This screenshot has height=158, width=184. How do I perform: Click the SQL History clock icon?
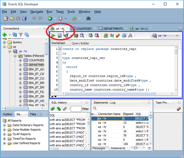[x=124, y=36]
